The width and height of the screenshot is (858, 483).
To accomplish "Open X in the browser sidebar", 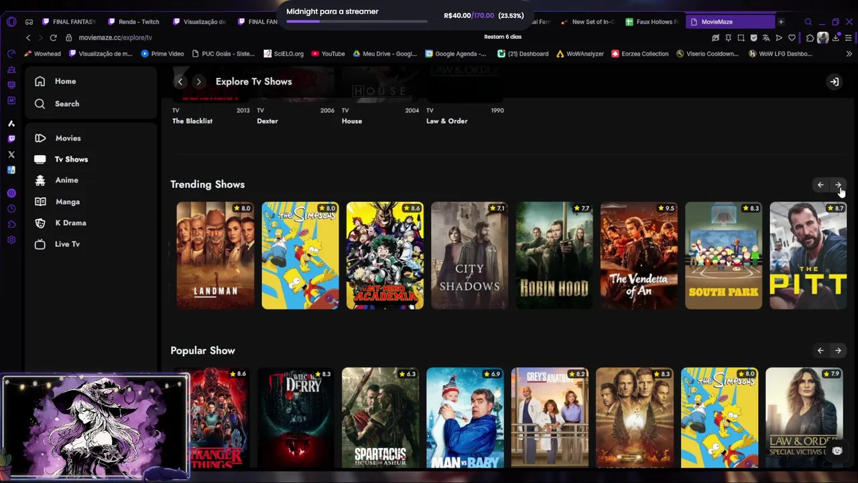I will 11,154.
